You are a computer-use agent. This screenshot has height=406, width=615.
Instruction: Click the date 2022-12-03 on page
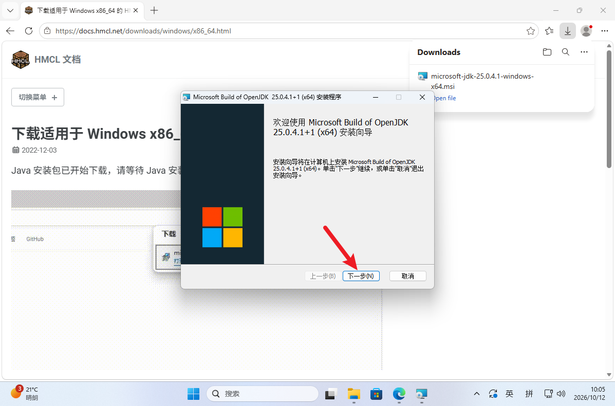tap(39, 150)
